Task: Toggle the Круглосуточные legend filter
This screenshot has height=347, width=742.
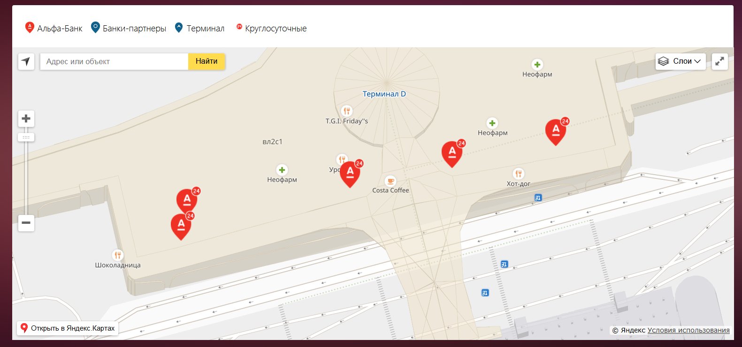Action: [271, 28]
